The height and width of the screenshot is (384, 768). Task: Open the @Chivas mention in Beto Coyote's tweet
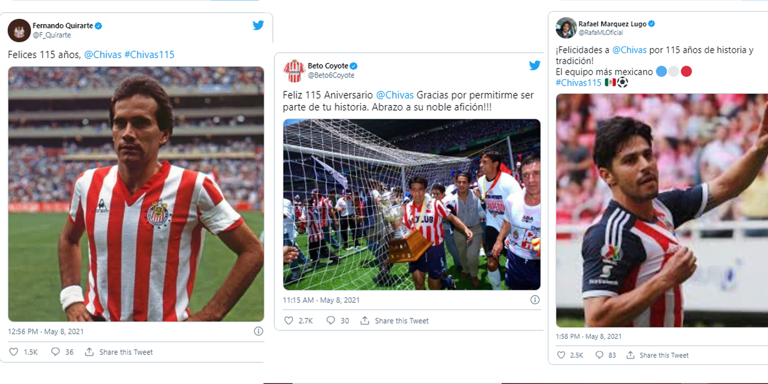coord(395,95)
